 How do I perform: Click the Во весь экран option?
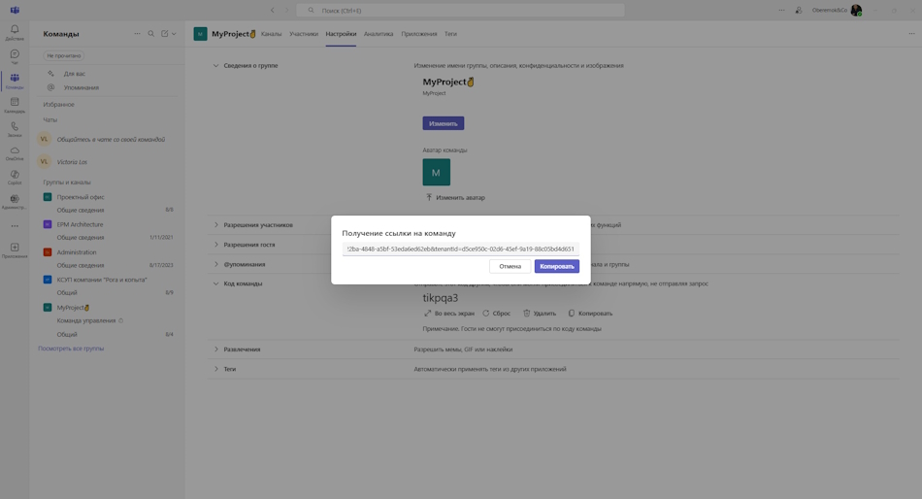click(449, 313)
